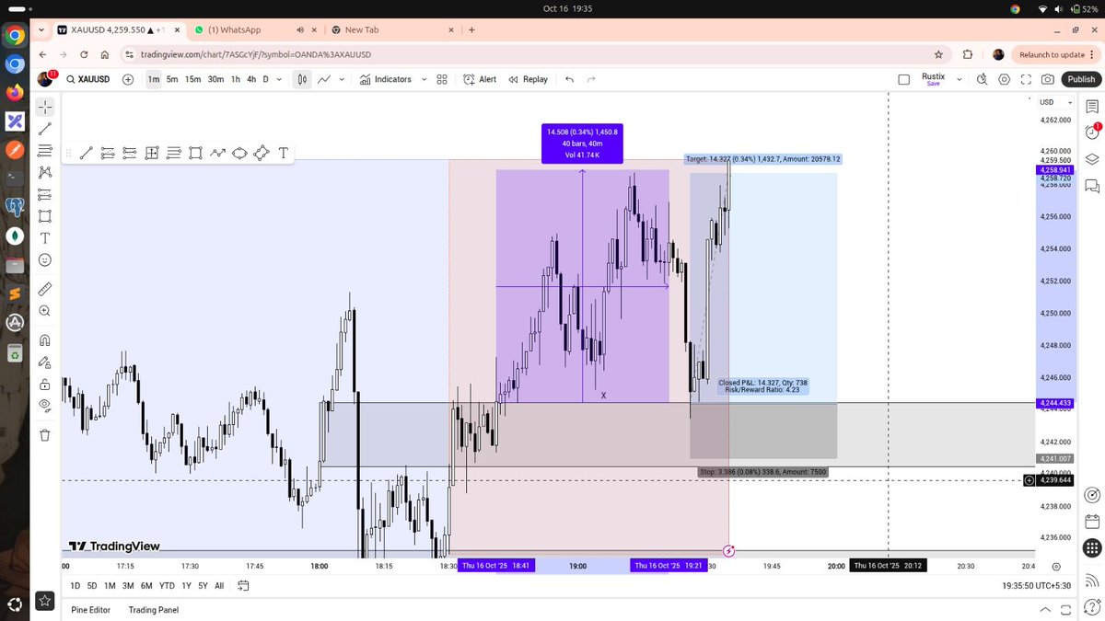The height and width of the screenshot is (621, 1105).
Task: Select the crosshair cursor tool
Action: [x=45, y=107]
